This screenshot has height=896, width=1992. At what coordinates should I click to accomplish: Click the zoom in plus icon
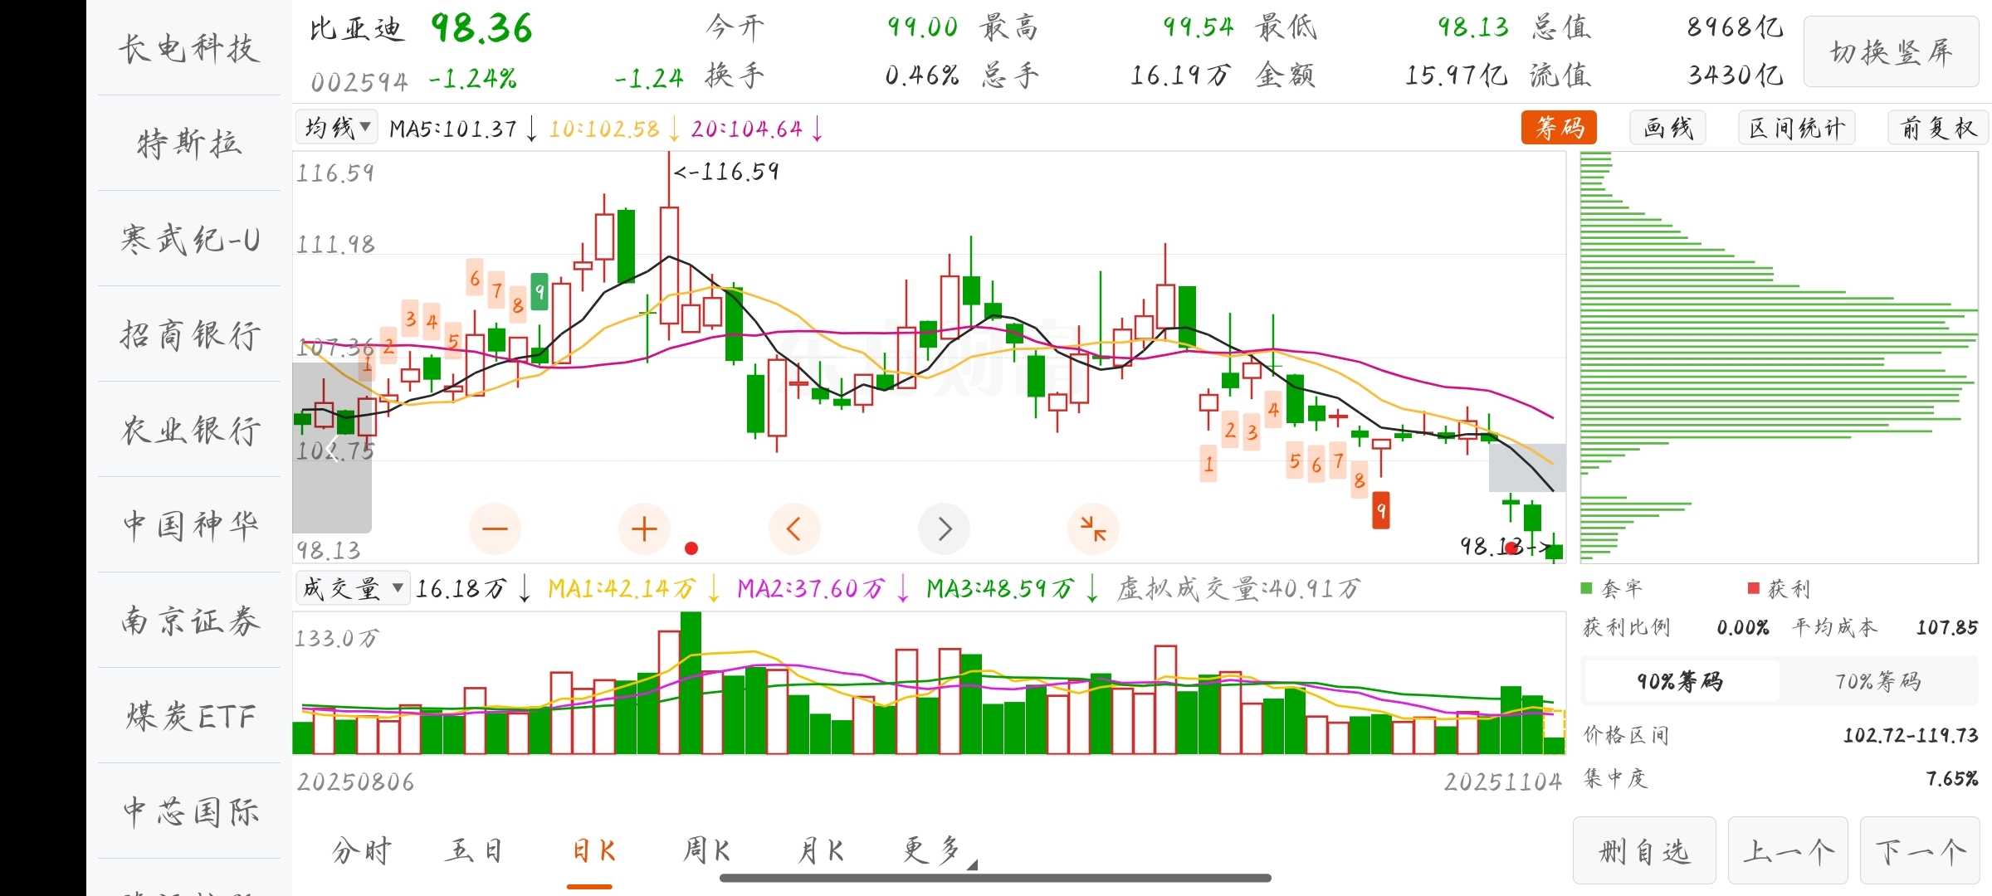(644, 528)
